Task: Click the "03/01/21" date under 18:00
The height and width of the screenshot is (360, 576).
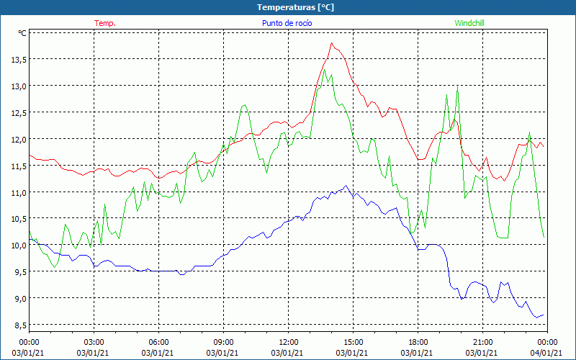Action: pyautogui.click(x=417, y=353)
